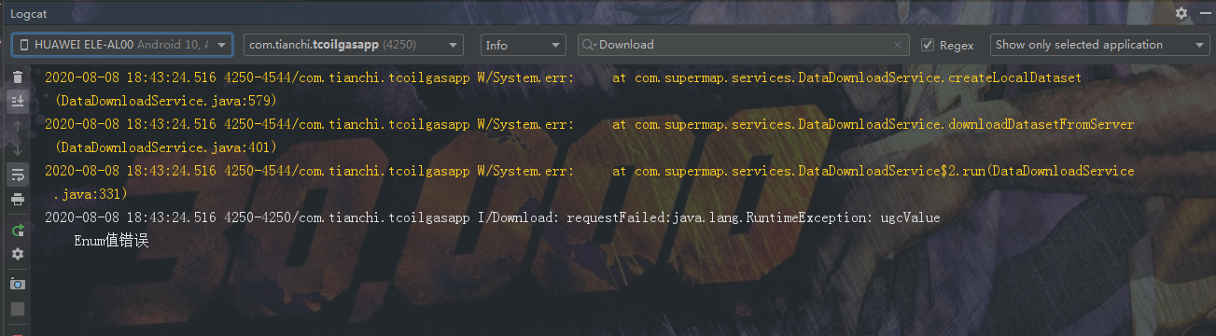Click the I/Download requestFailed log line
The image size is (1216, 336).
click(x=492, y=217)
